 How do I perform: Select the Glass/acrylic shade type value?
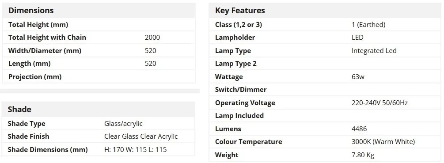pyautogui.click(x=123, y=124)
